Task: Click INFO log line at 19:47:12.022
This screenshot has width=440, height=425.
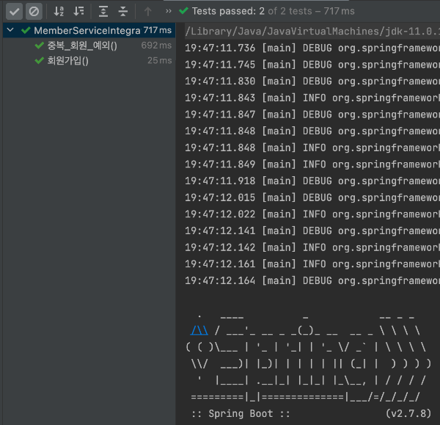Action: click(x=312, y=214)
